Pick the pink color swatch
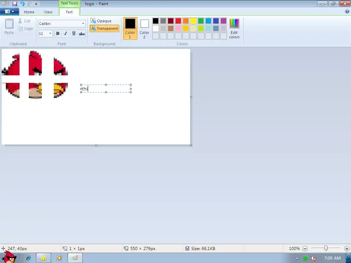The width and height of the screenshot is (351, 263). [x=178, y=28]
